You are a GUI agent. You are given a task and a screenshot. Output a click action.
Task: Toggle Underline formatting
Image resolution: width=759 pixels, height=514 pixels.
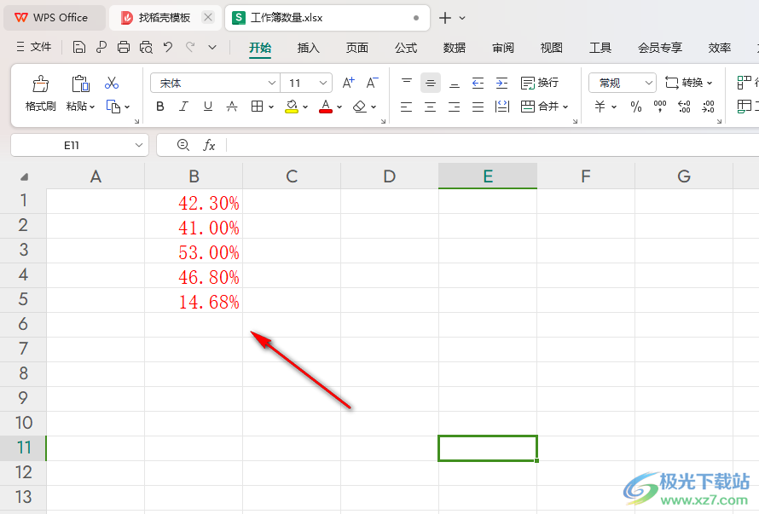coord(208,107)
